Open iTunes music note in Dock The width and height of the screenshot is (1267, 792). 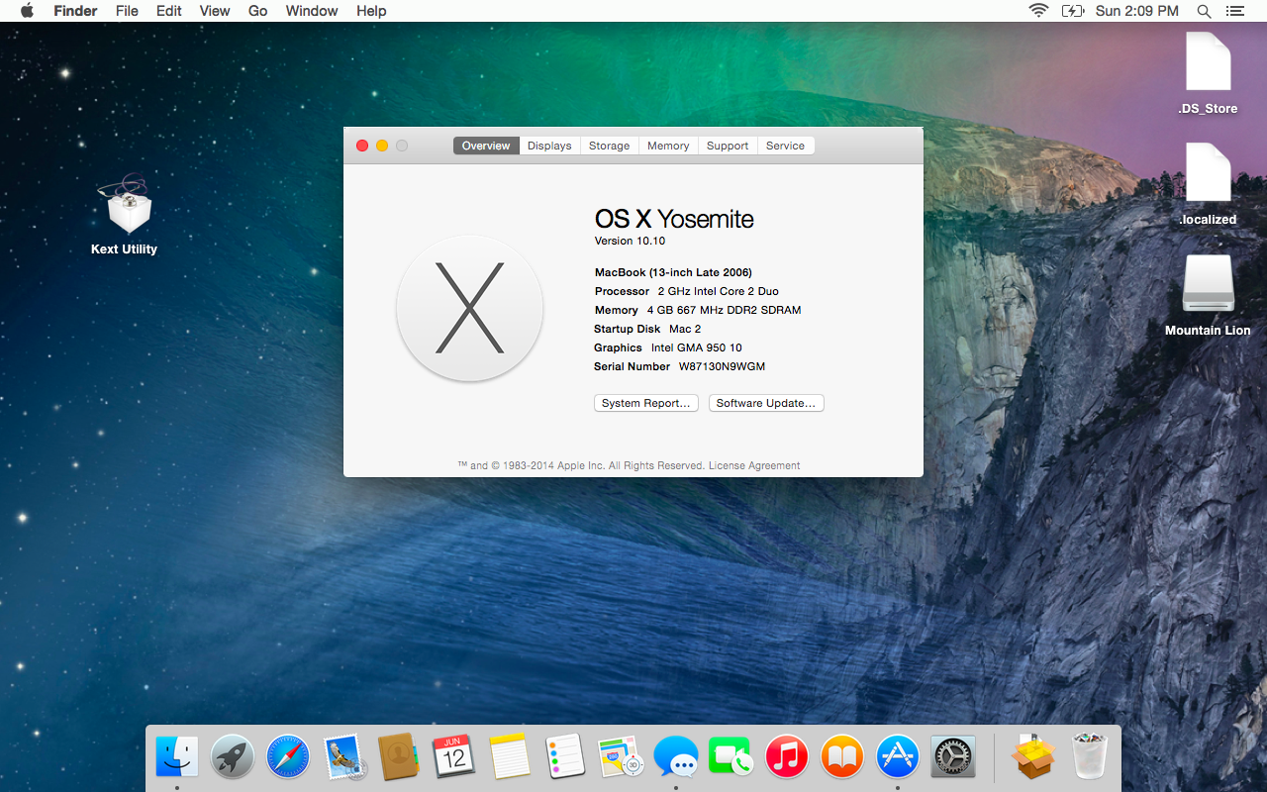787,757
